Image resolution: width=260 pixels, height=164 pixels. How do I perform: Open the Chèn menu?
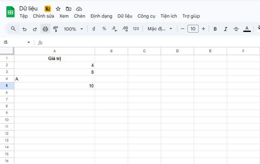pos(79,16)
